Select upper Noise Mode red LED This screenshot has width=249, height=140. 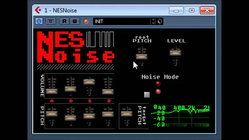coord(158,83)
